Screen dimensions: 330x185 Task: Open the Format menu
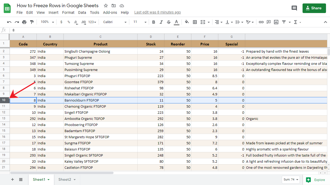(x=68, y=12)
